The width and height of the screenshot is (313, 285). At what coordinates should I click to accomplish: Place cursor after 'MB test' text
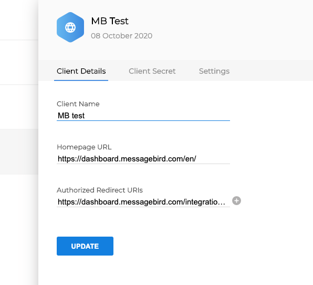point(85,116)
